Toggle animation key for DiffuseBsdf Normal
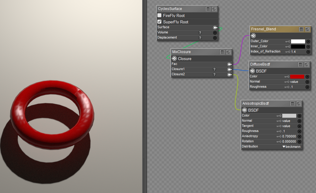This screenshot has width=316, height=193. pyautogui.click(x=287, y=82)
